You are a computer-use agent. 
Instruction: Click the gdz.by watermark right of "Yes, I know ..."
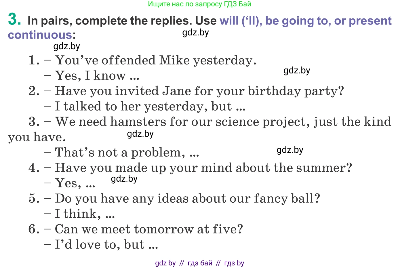click(297, 71)
